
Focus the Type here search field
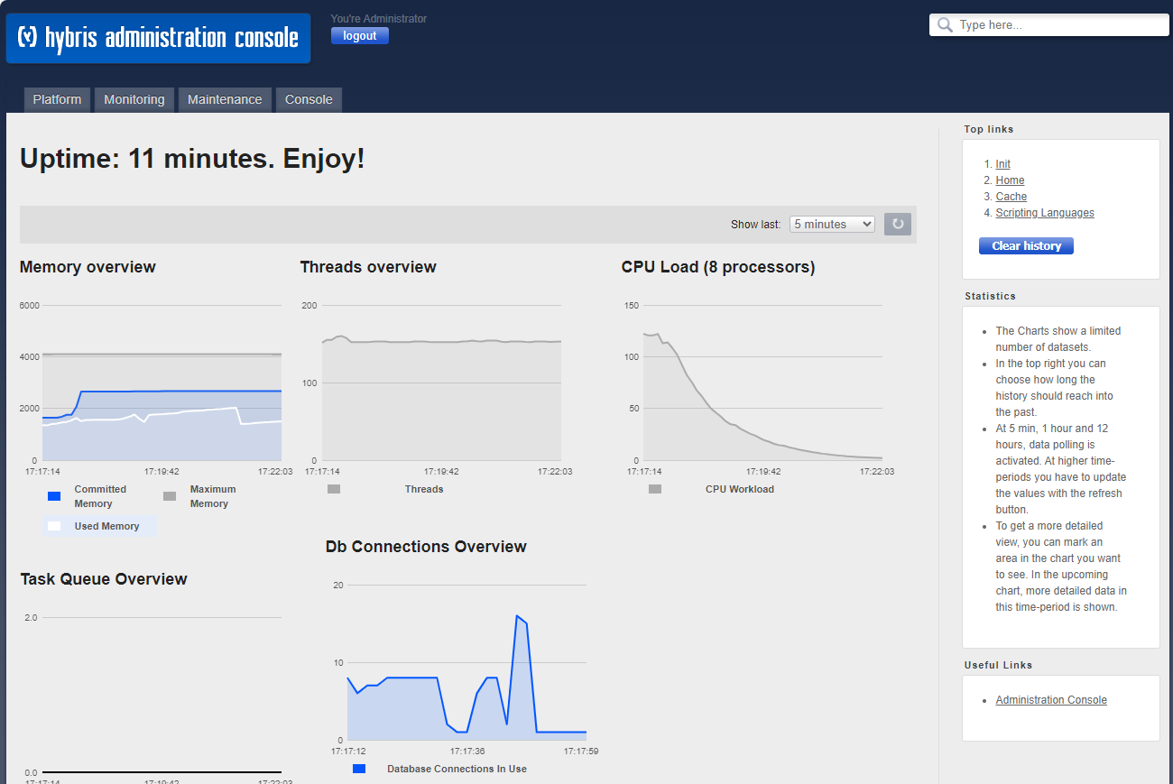click(x=1049, y=25)
